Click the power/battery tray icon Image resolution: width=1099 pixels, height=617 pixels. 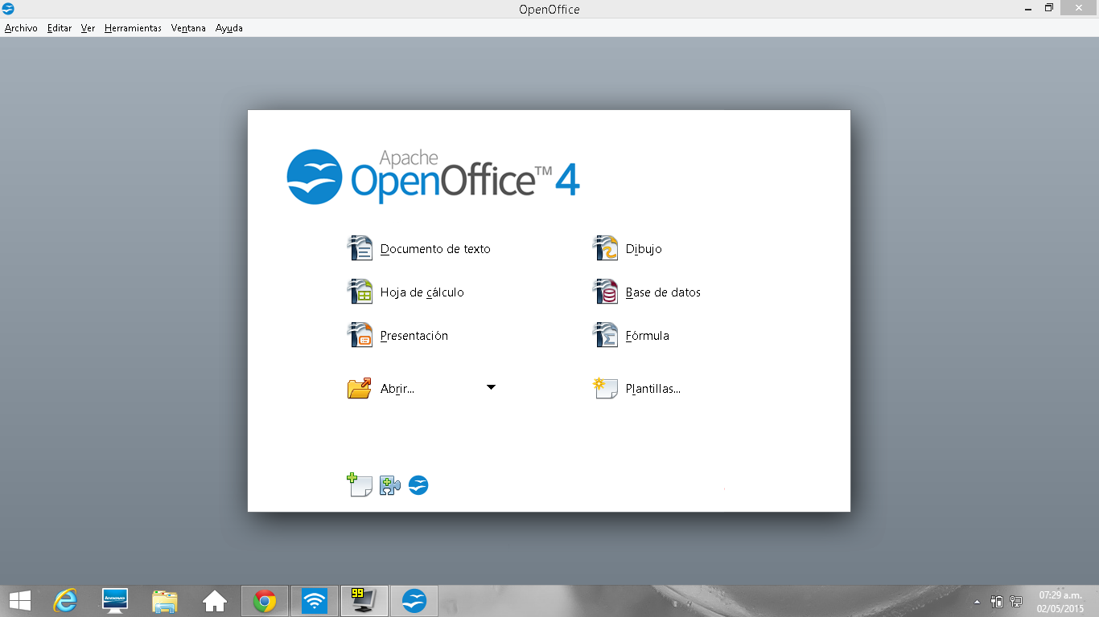997,601
